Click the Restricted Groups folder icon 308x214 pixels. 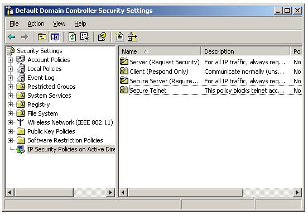[x=21, y=87]
